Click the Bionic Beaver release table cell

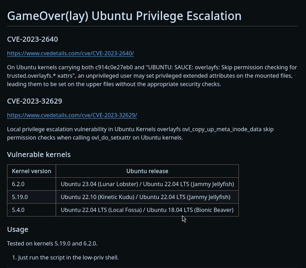coord(147,210)
